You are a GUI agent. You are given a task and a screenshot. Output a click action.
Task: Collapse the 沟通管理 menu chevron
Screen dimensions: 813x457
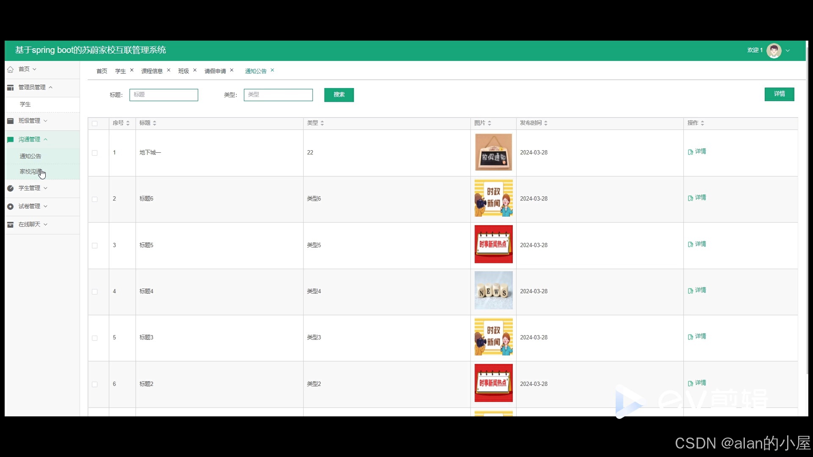coord(46,140)
